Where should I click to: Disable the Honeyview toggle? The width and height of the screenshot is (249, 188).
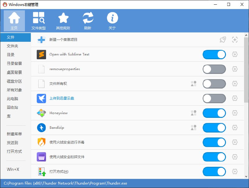(214, 113)
